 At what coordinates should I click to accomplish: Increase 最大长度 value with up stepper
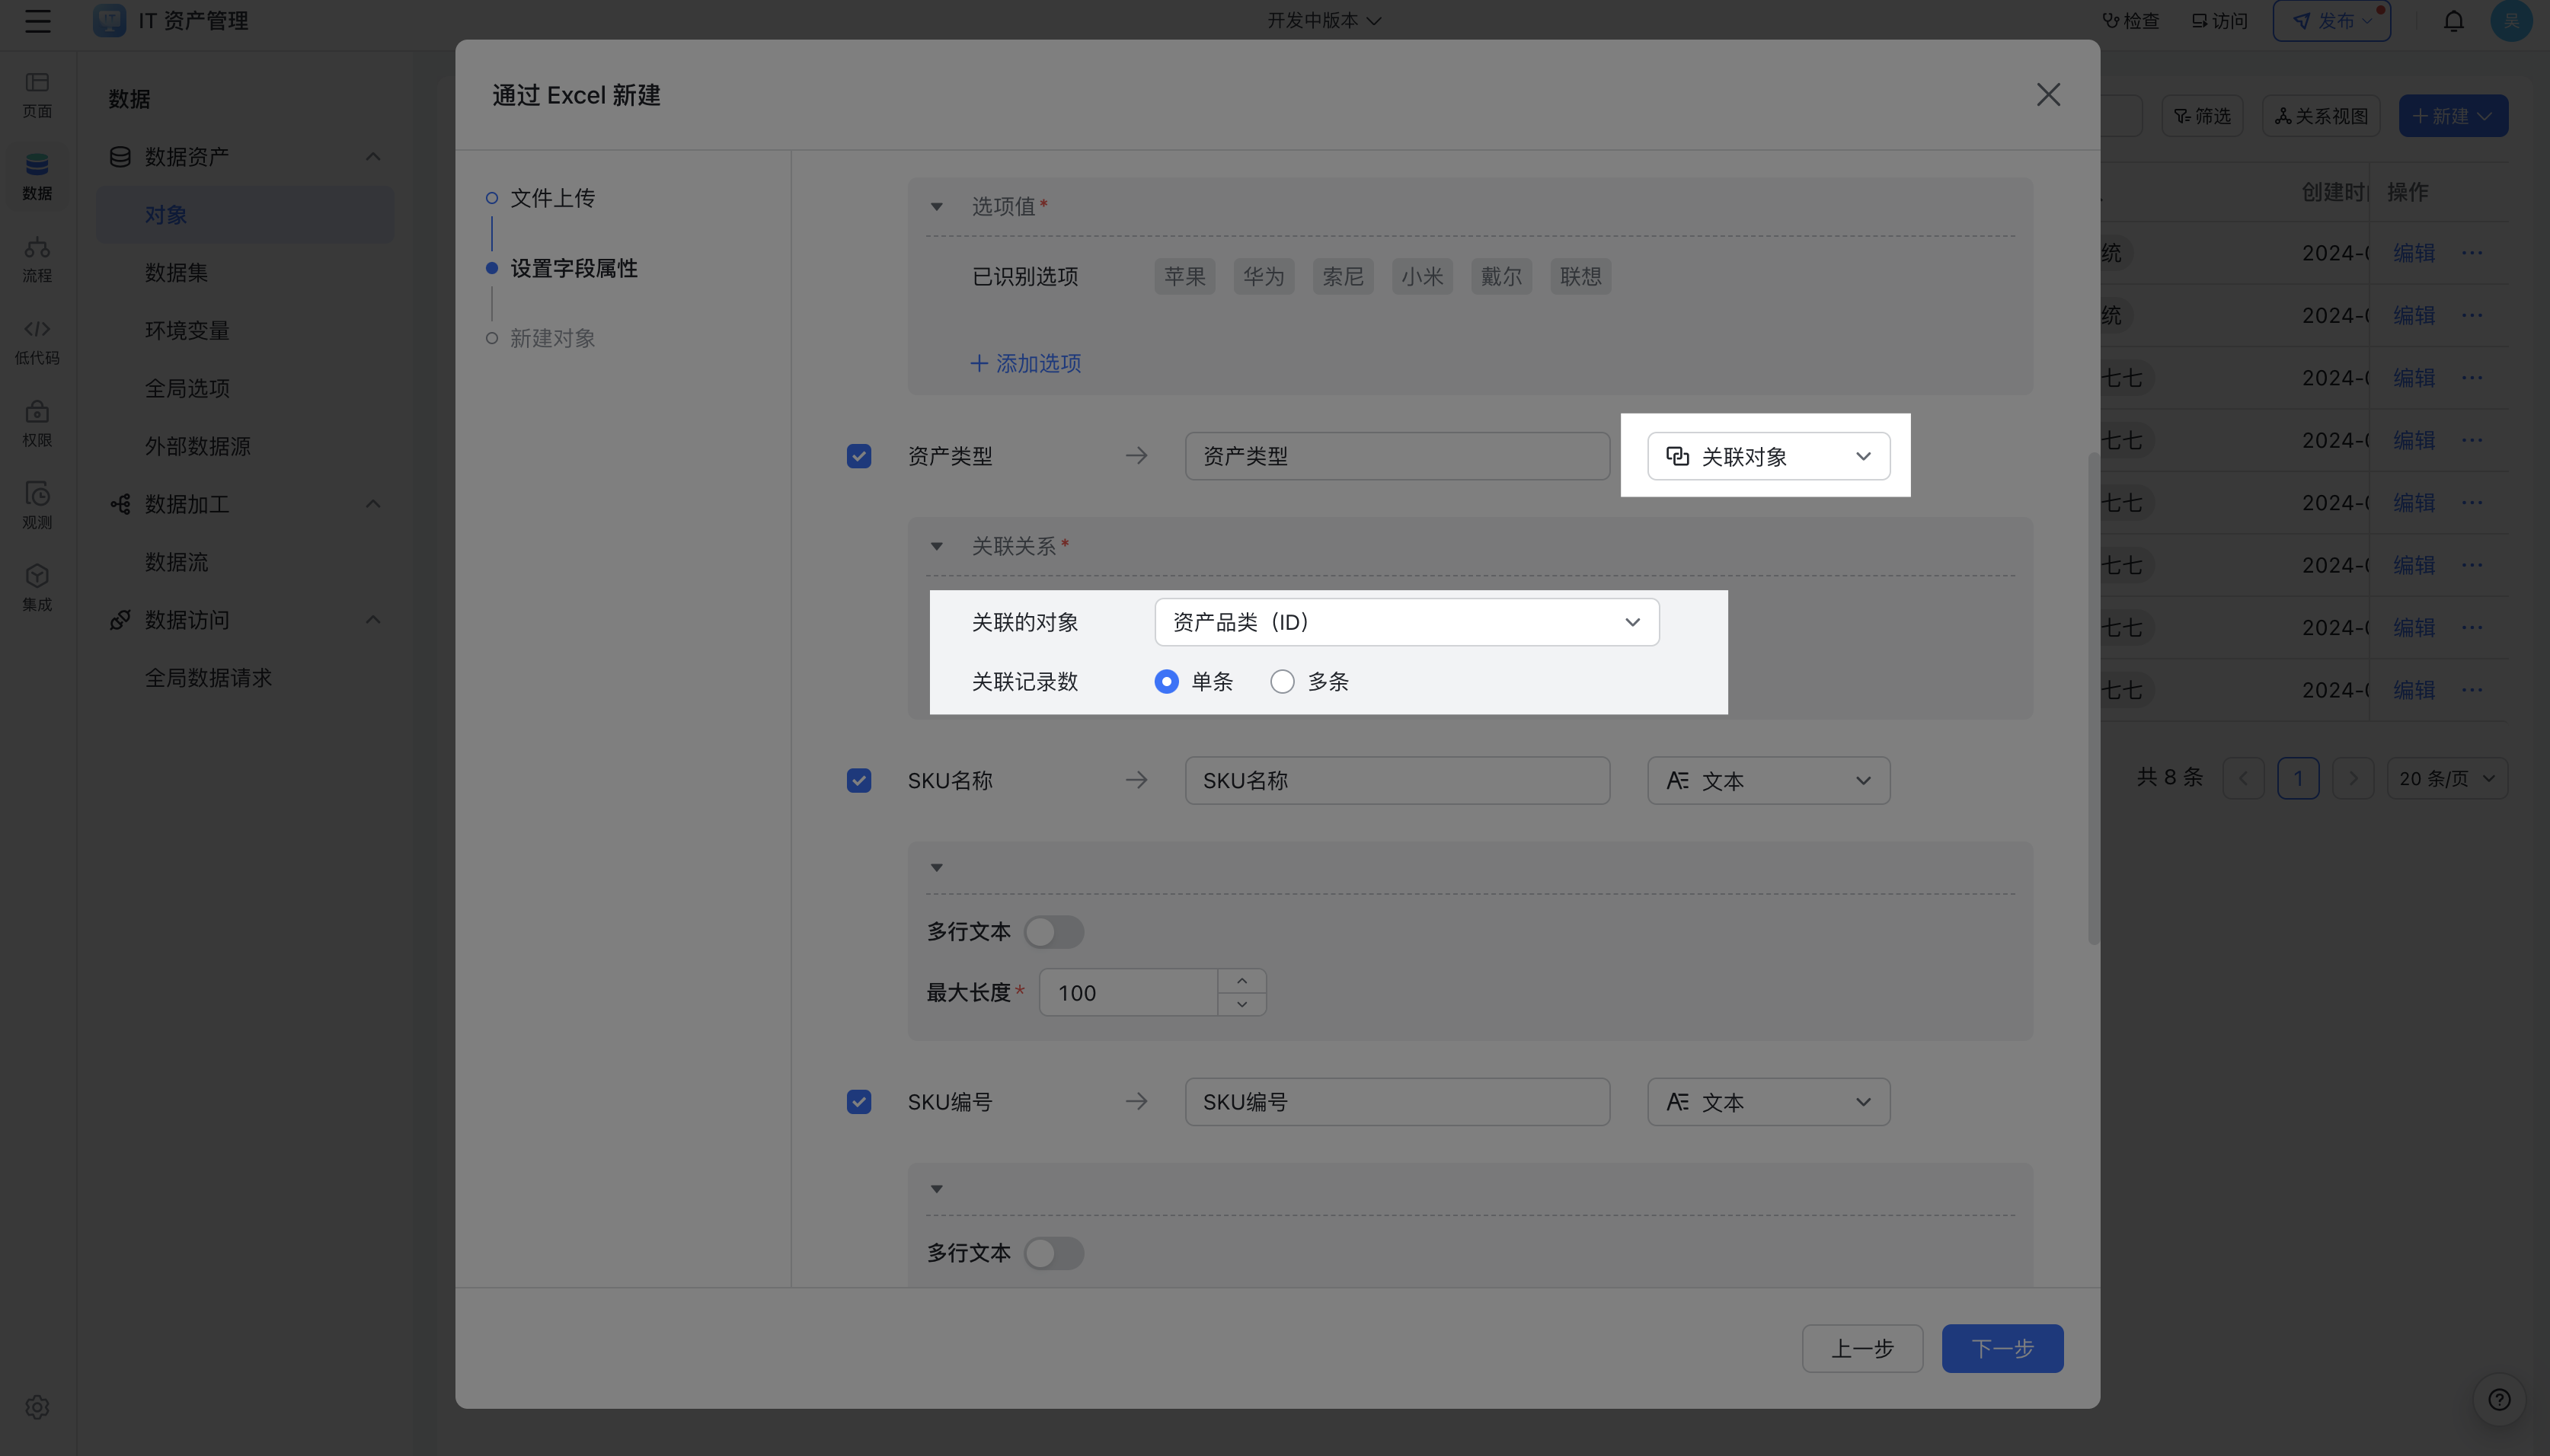click(1241, 981)
